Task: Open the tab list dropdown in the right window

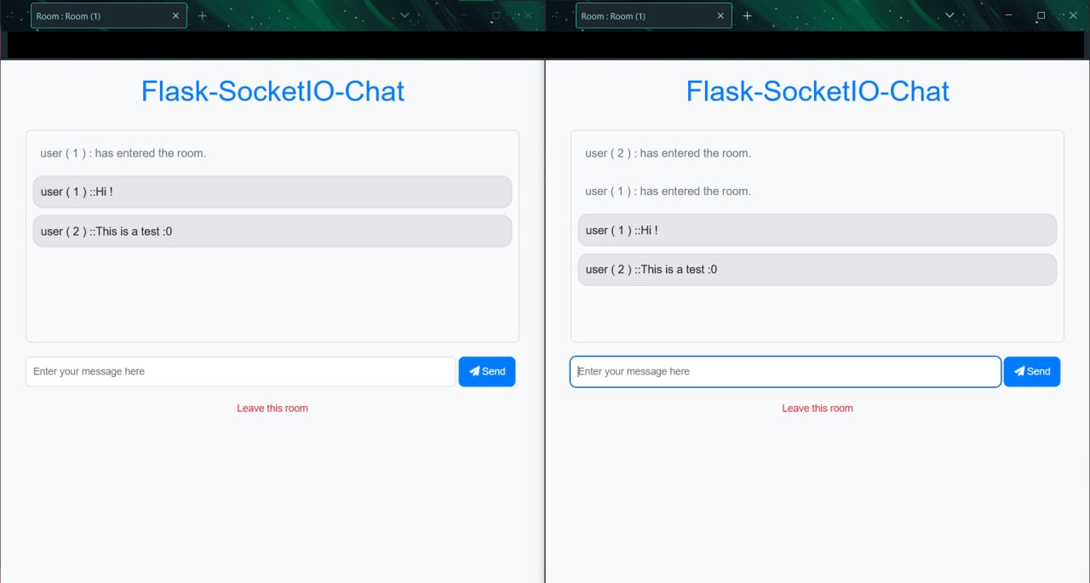Action: (949, 14)
